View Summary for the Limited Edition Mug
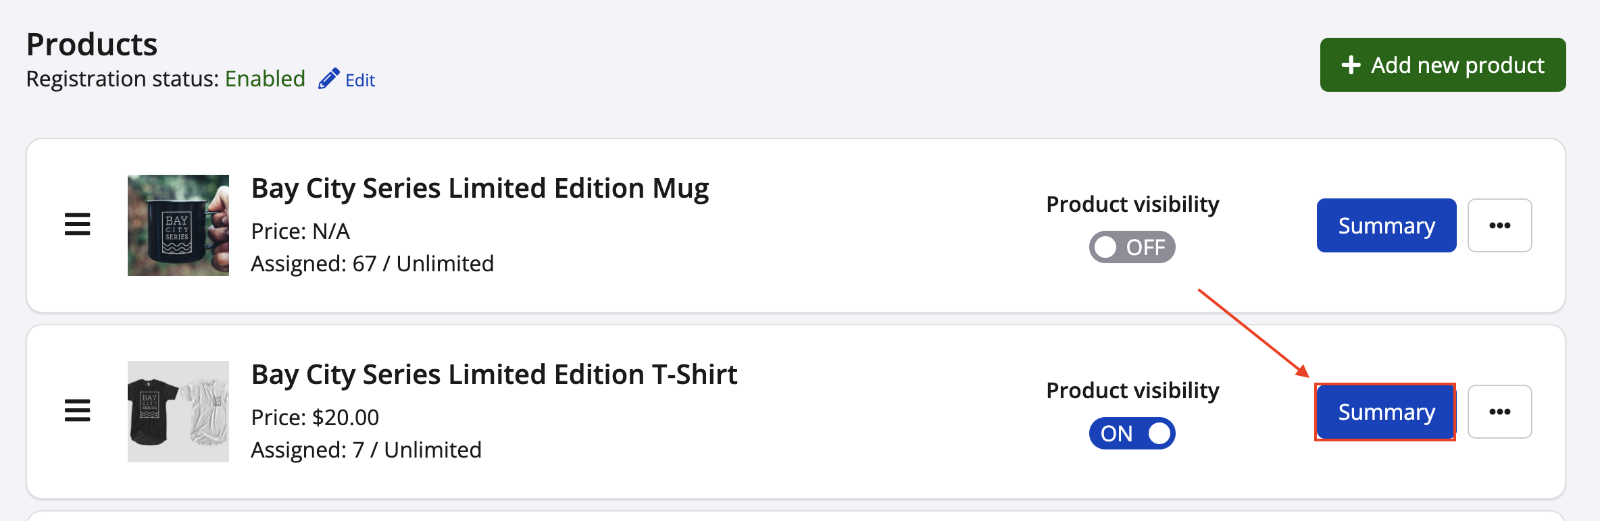Viewport: 1600px width, 521px height. coord(1386,225)
